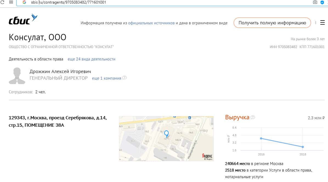Click '240664 место в регионе Москва' text
Screen dimensions: 328x182
tap(254, 164)
